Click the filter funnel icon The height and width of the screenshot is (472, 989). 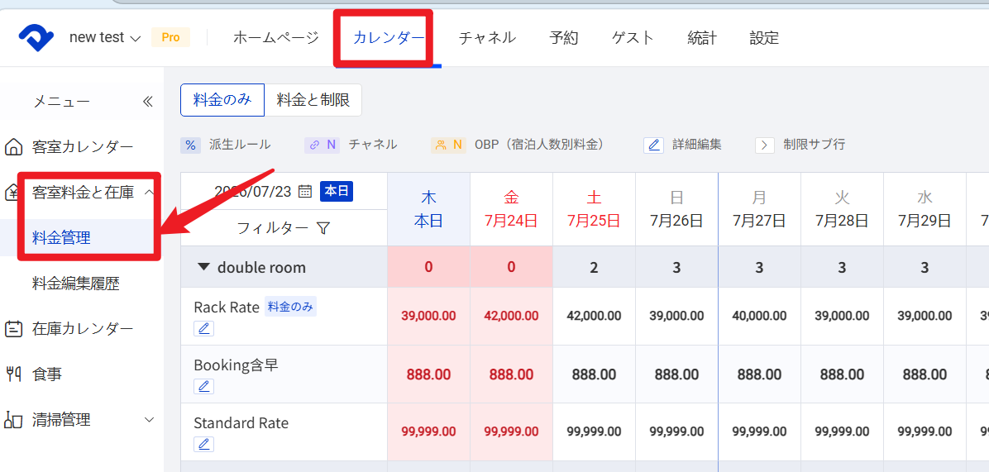323,228
